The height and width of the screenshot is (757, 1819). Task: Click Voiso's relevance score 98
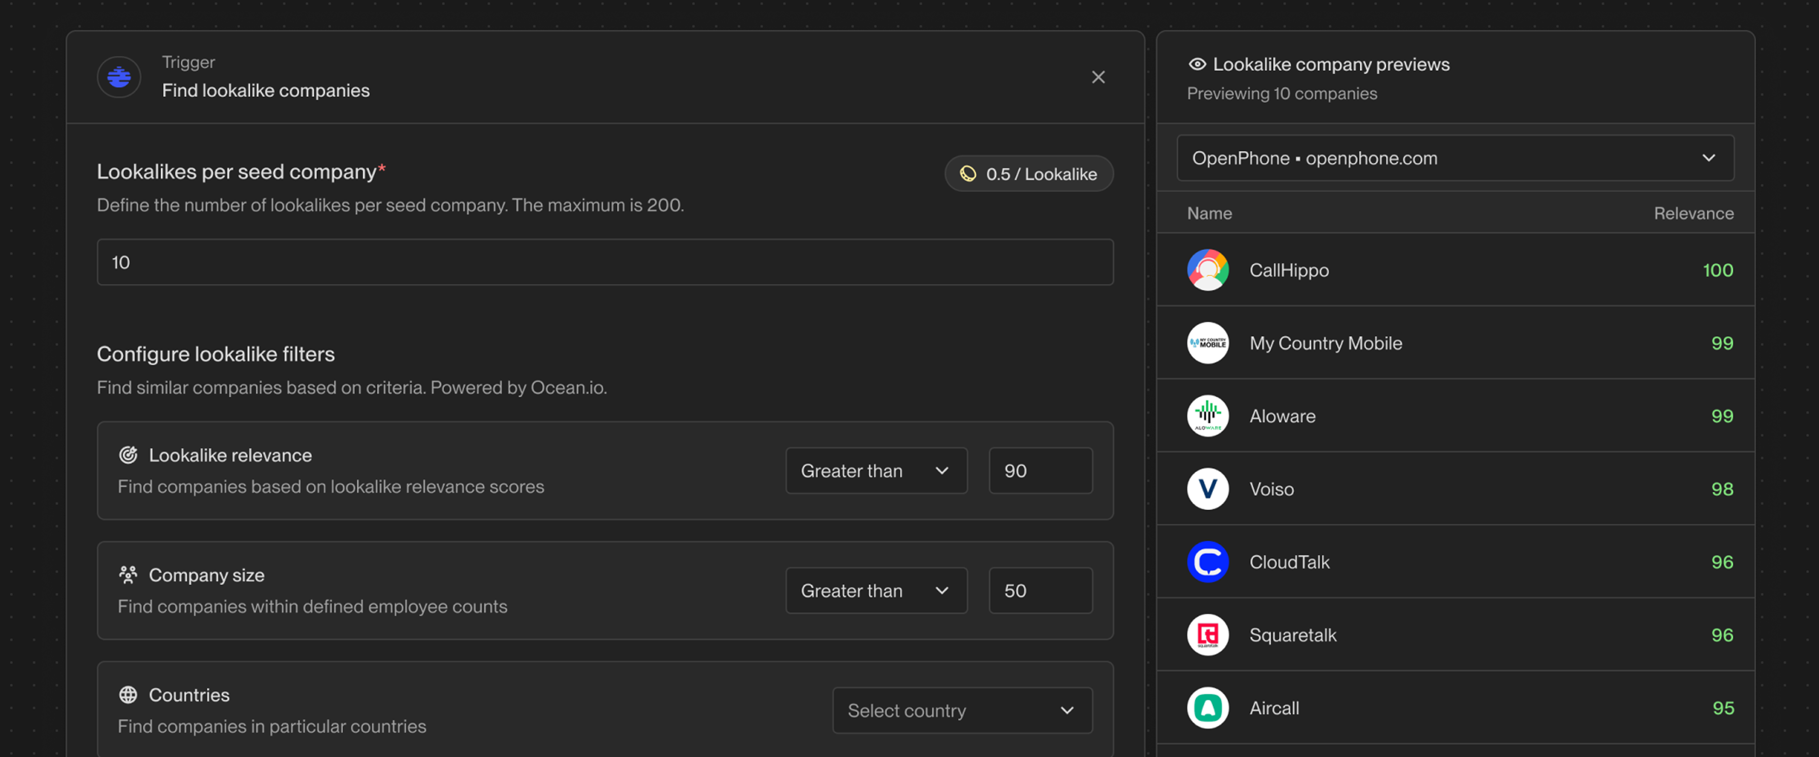click(x=1722, y=489)
